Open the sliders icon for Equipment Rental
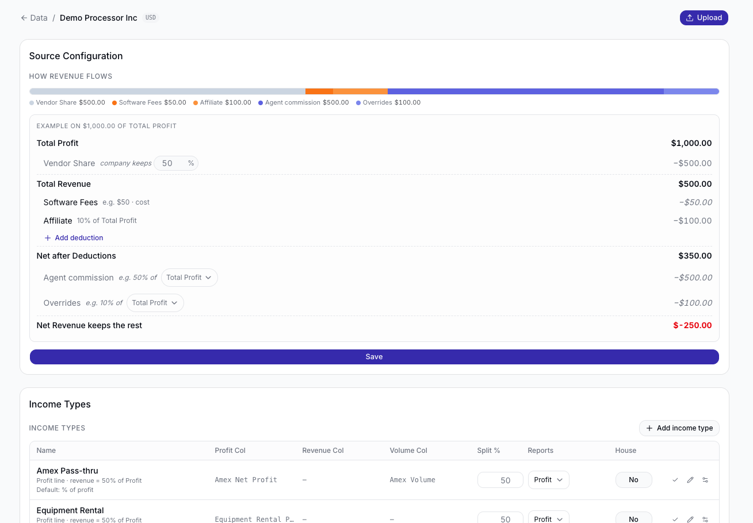Screen dimensions: 753x523 click(705, 519)
